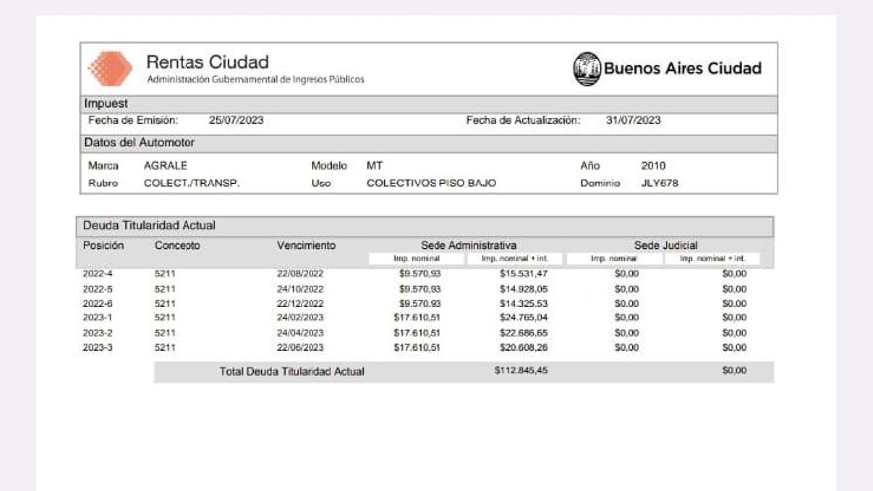This screenshot has height=491, width=873.
Task: Select the 2022-4 position row
Action: coord(97,273)
